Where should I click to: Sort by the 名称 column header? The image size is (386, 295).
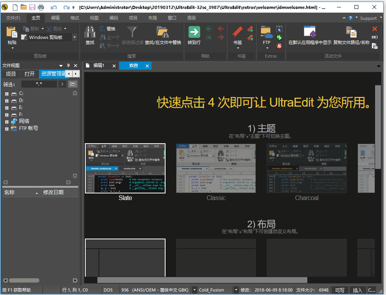[x=21, y=192]
